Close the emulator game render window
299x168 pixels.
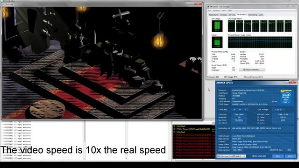tap(199, 4)
